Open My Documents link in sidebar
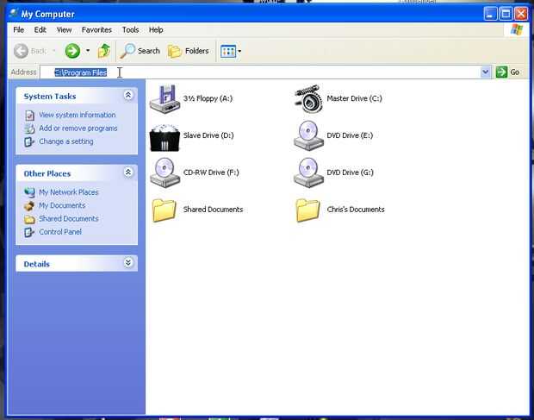 [62, 205]
